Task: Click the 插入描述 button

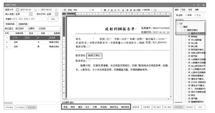Action: coord(168,107)
